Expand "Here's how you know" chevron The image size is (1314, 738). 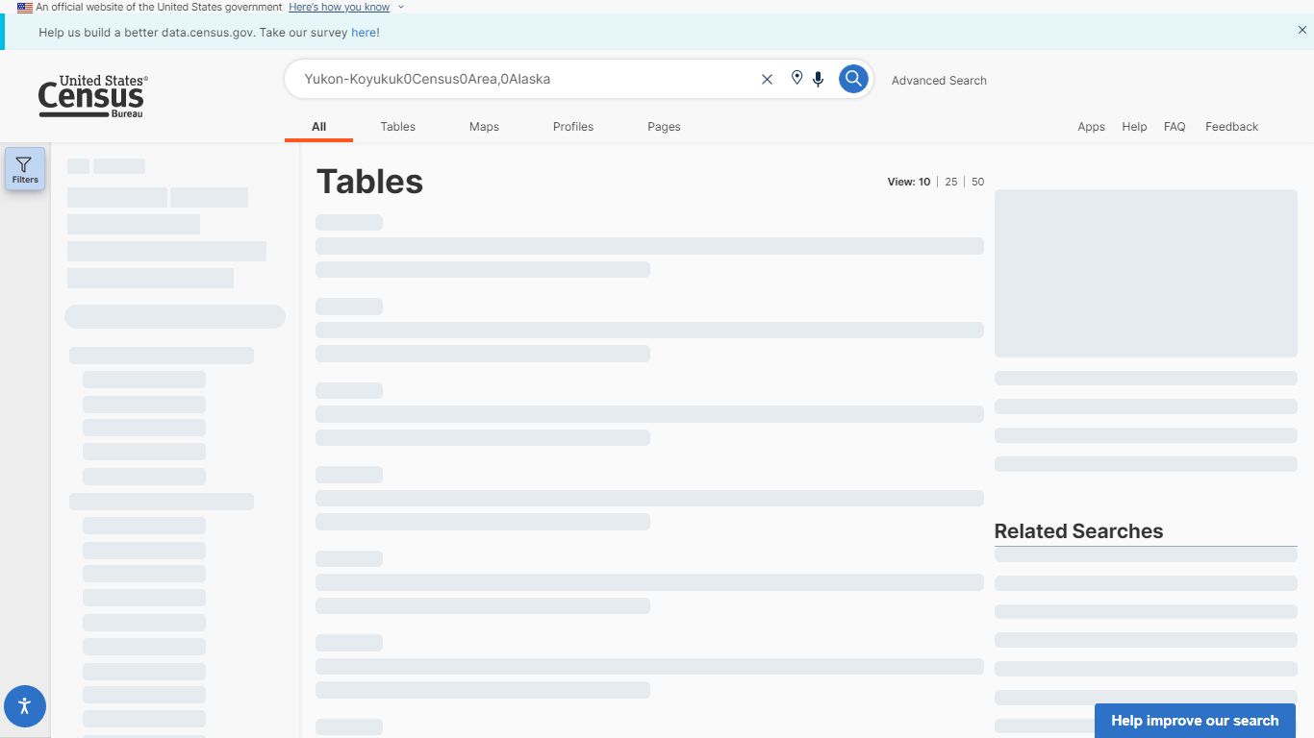401,7
